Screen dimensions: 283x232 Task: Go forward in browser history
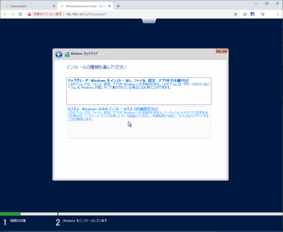[13, 14]
